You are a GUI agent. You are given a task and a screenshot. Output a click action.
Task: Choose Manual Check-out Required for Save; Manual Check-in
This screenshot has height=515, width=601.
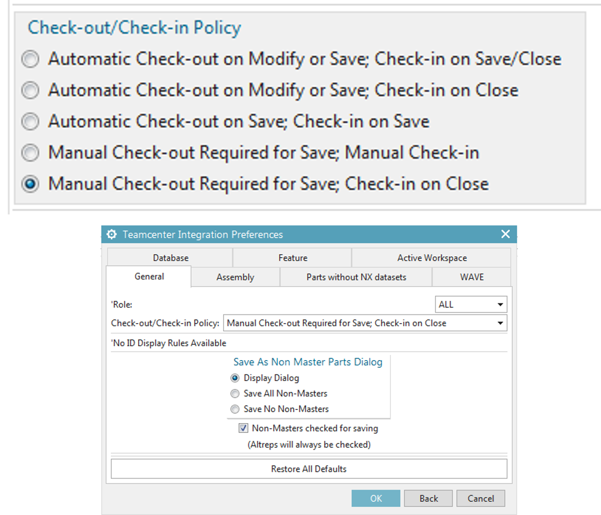click(29, 153)
